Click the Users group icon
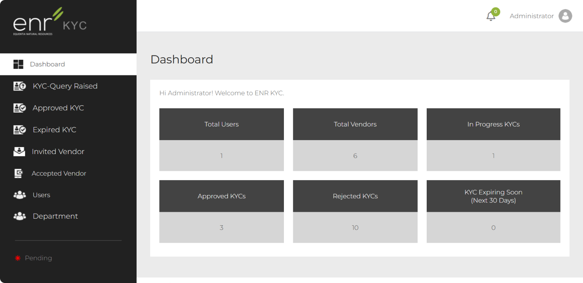 (x=19, y=195)
